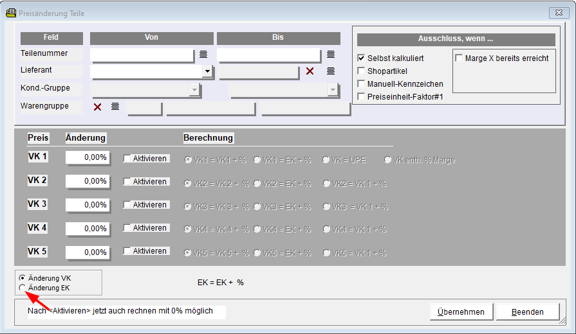Tick Aktivieren for VK 4
576x334 pixels.
pos(127,227)
